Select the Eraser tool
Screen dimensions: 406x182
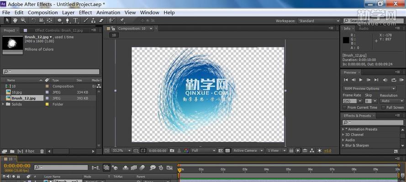[101, 20]
